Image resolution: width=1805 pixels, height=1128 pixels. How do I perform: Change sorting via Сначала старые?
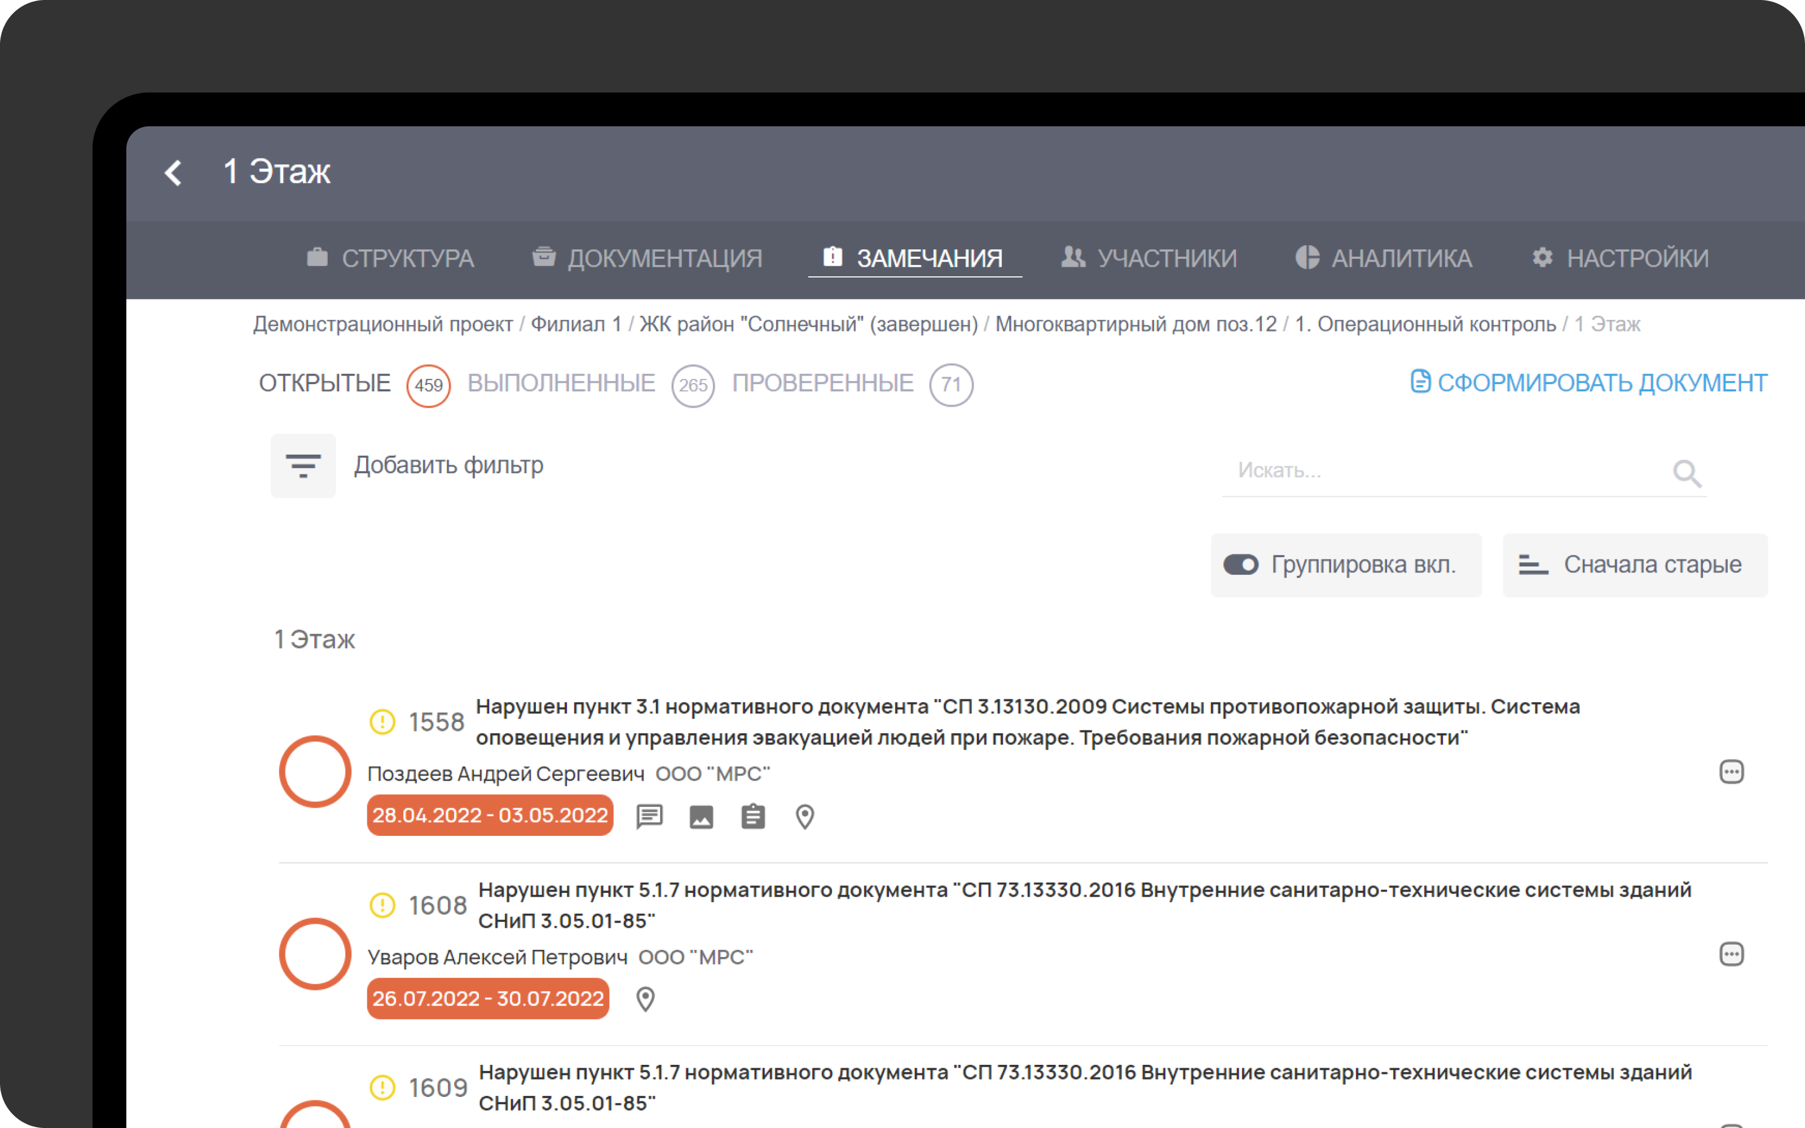click(x=1635, y=565)
